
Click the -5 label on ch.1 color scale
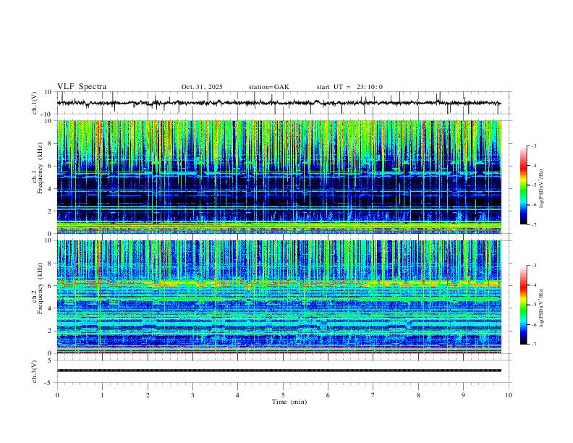click(533, 185)
